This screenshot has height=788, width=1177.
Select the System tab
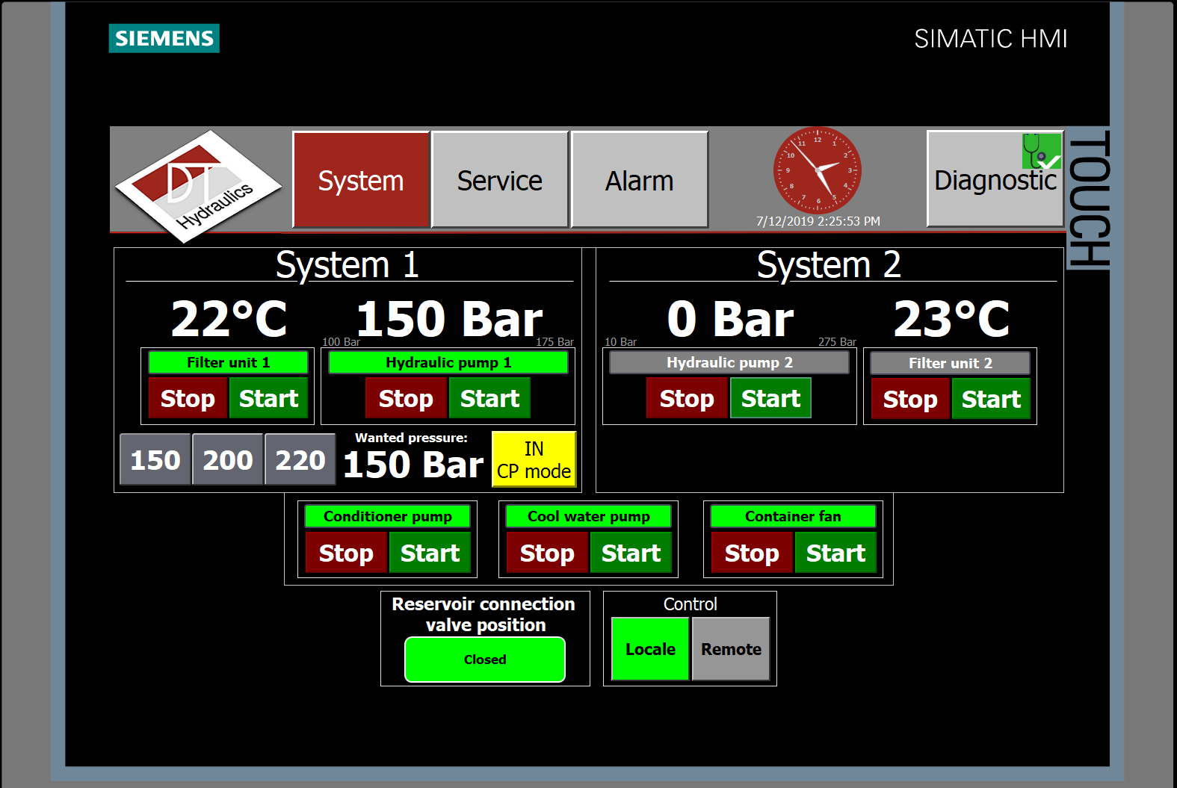pyautogui.click(x=360, y=180)
